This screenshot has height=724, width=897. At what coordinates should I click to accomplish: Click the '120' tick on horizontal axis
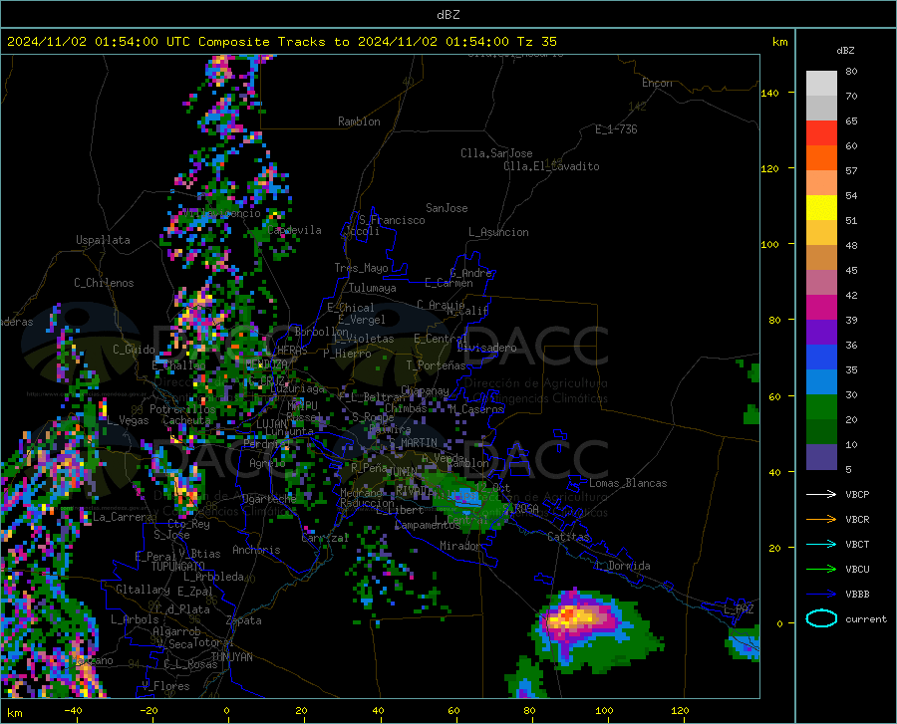click(x=680, y=711)
